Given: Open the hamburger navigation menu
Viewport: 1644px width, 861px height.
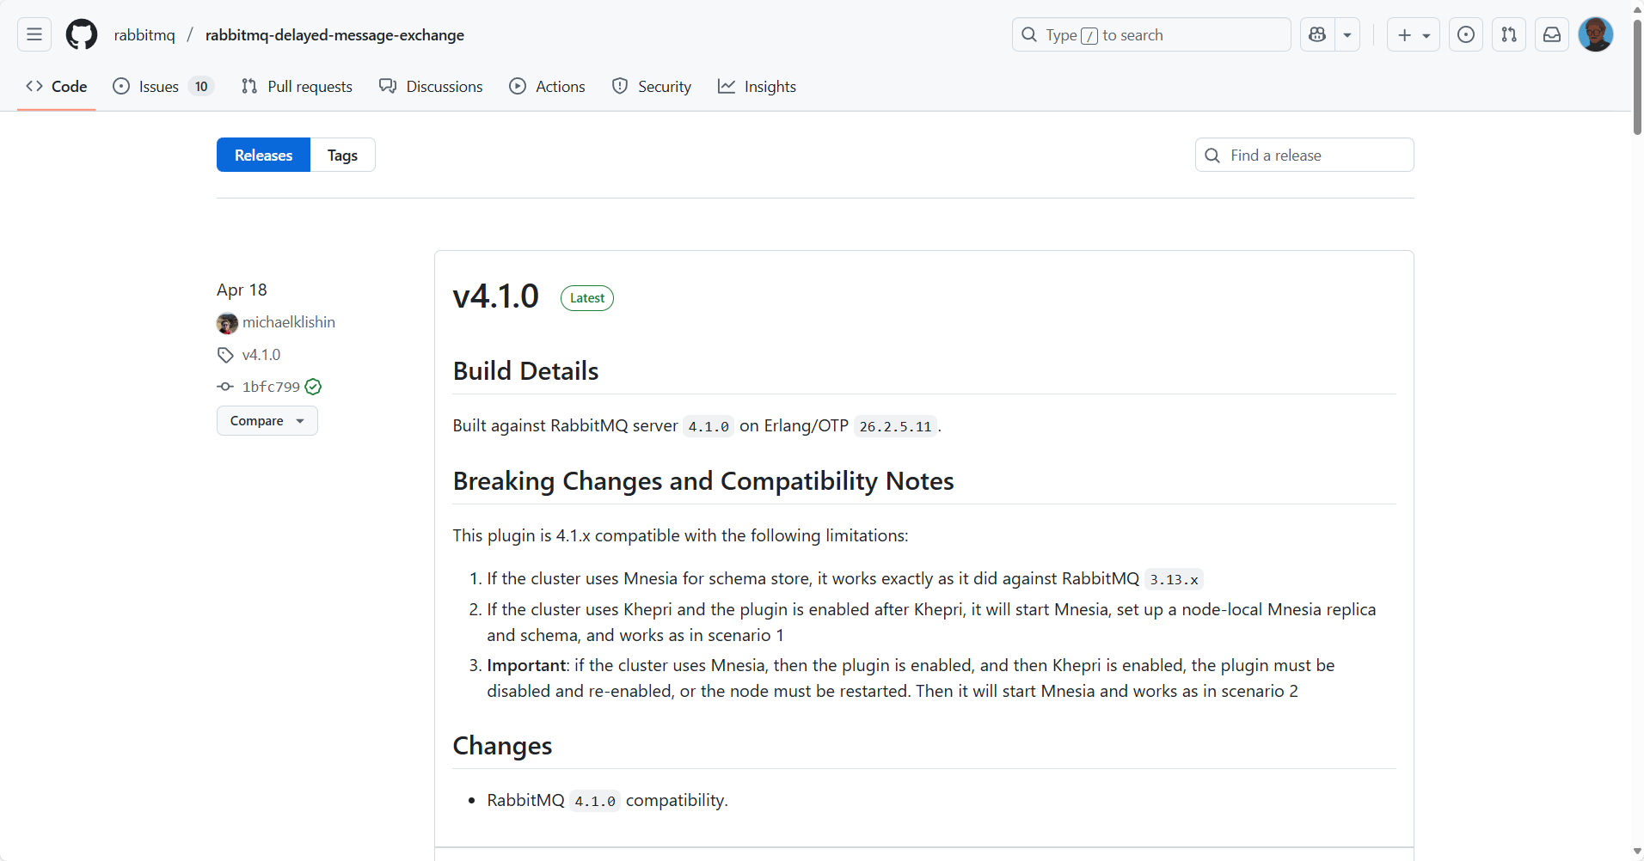Looking at the screenshot, I should pos(34,34).
